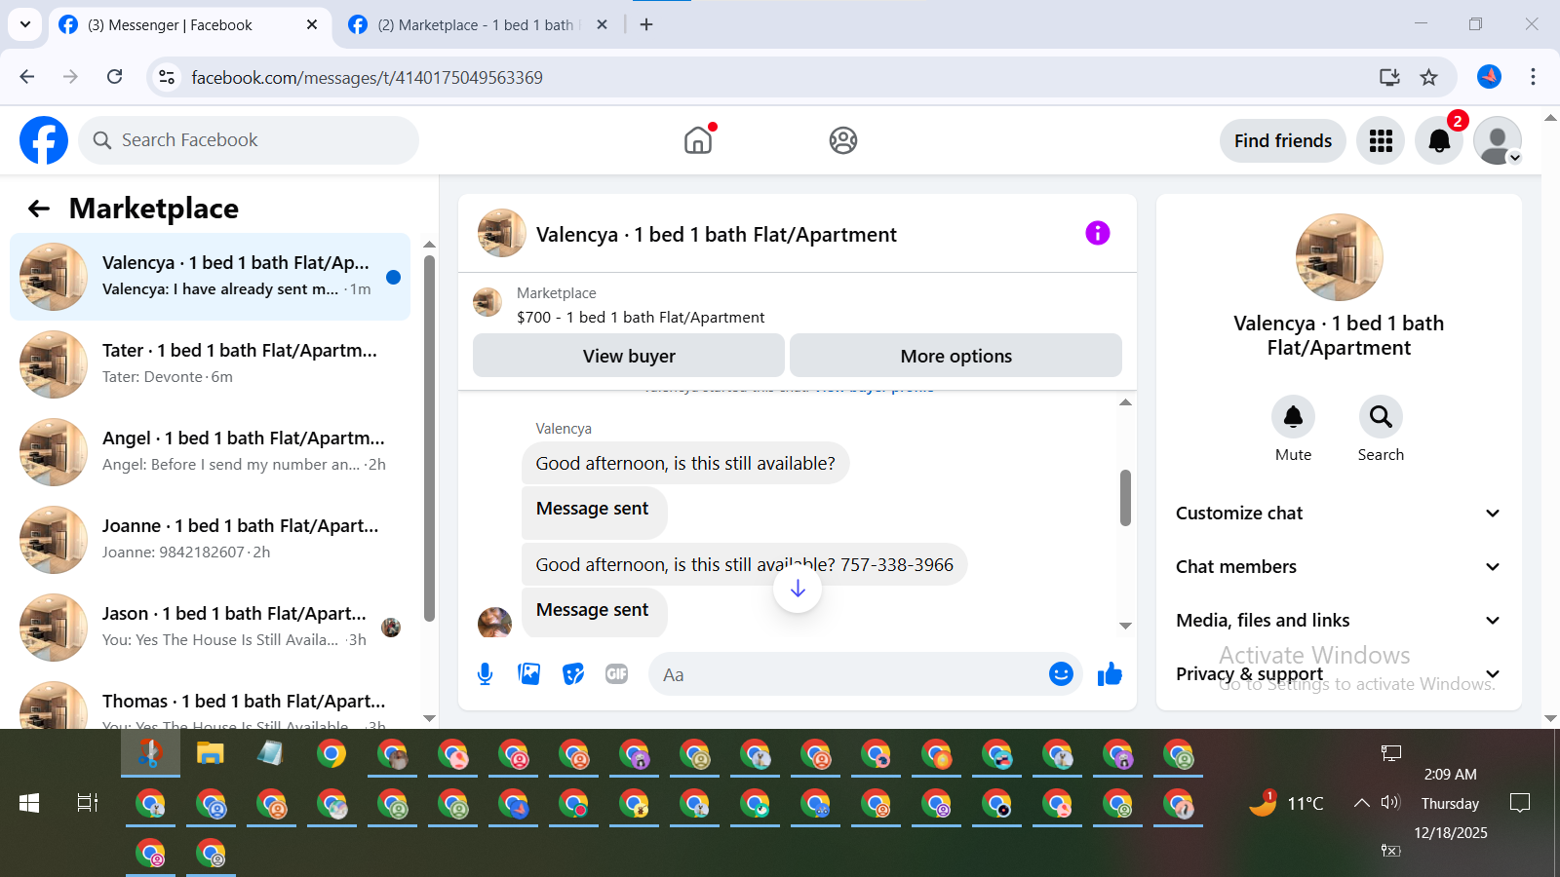The image size is (1560, 877).
Task: Open Chrome's three-dot menu
Action: coord(1533,77)
